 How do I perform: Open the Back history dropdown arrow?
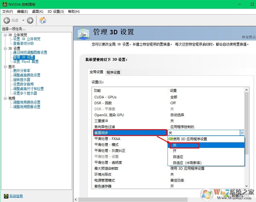[x=23, y=20]
